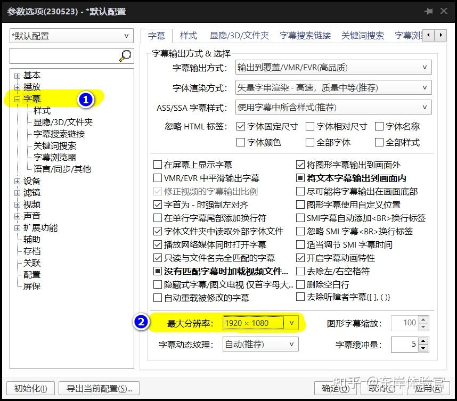
Task: Disable 字体固定尺寸 checkbox
Action: click(x=242, y=126)
